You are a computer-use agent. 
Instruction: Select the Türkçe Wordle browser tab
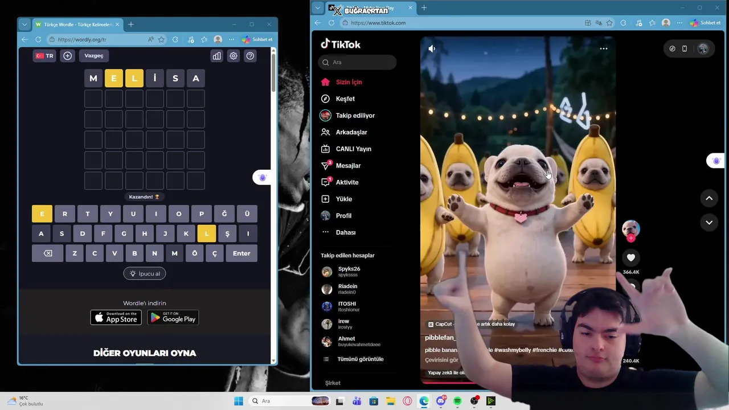[77, 24]
